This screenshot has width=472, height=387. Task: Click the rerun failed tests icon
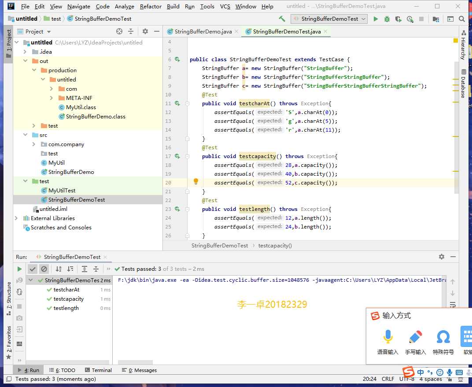tap(19, 280)
